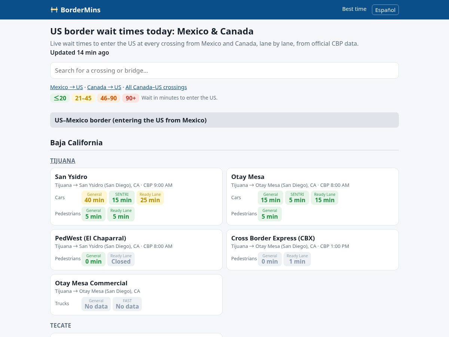This screenshot has height=337, width=449.
Task: Open All Canada–US crossings link
Action: pos(156,87)
